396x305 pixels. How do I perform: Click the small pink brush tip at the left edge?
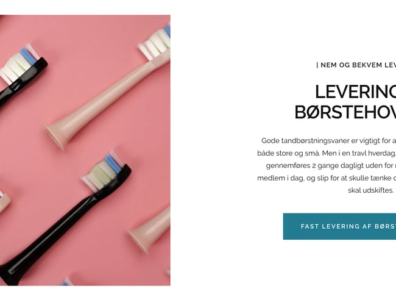[x=4, y=201]
